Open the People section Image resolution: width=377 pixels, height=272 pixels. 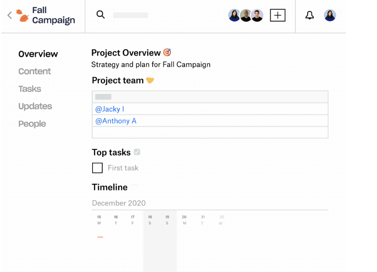[x=32, y=124]
